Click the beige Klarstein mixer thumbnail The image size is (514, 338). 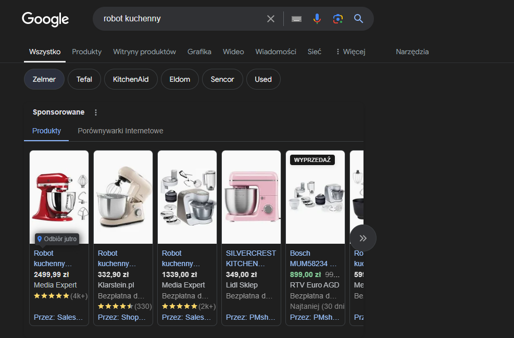[123, 197]
